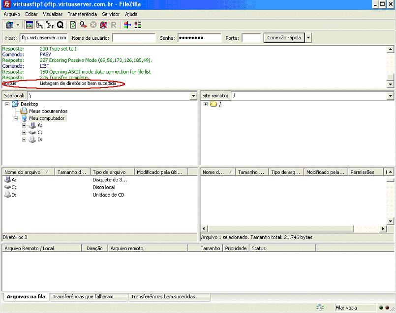396x313 pixels.
Task: Open the Servidor menu
Action: [x=111, y=14]
